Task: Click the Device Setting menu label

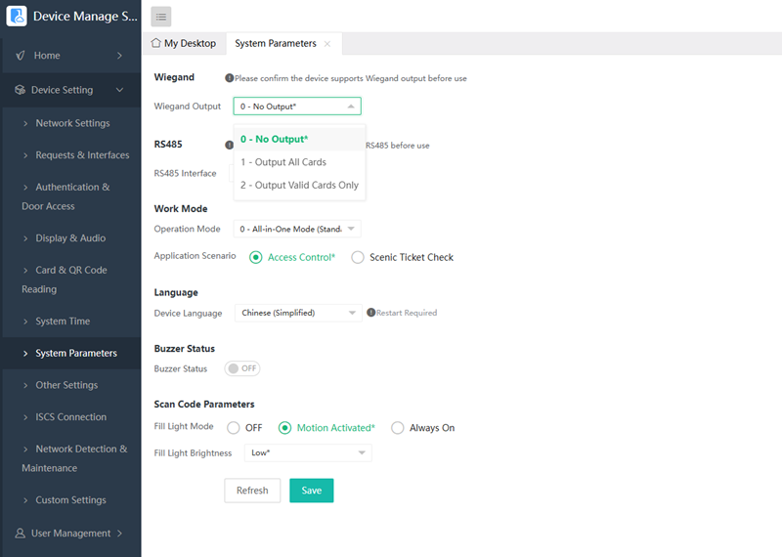Action: 63,90
